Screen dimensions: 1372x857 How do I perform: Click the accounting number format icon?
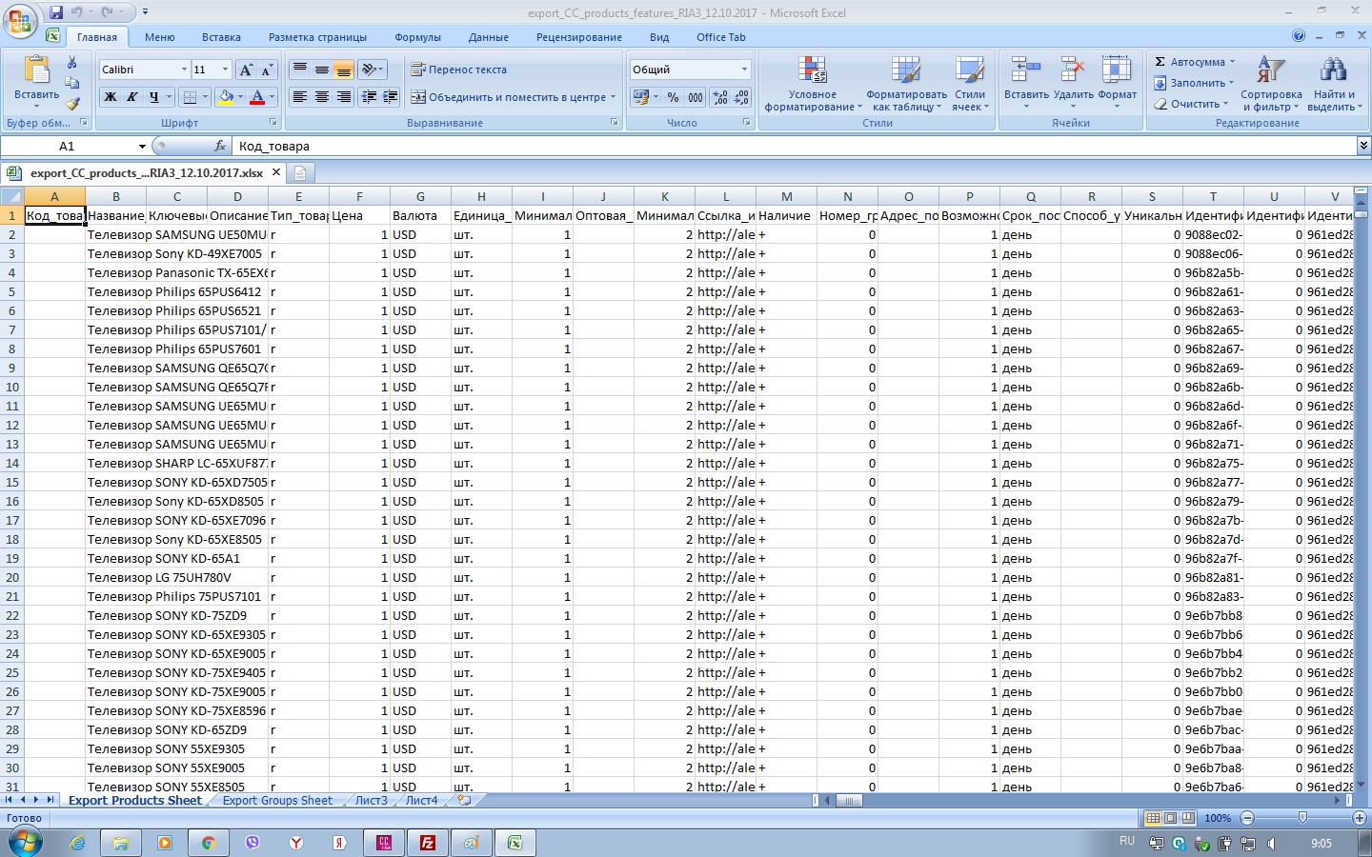pos(641,97)
